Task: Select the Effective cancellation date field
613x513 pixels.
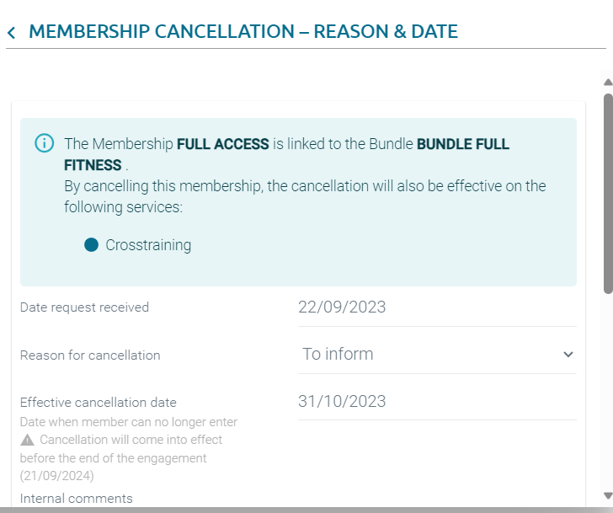Action: (436, 402)
